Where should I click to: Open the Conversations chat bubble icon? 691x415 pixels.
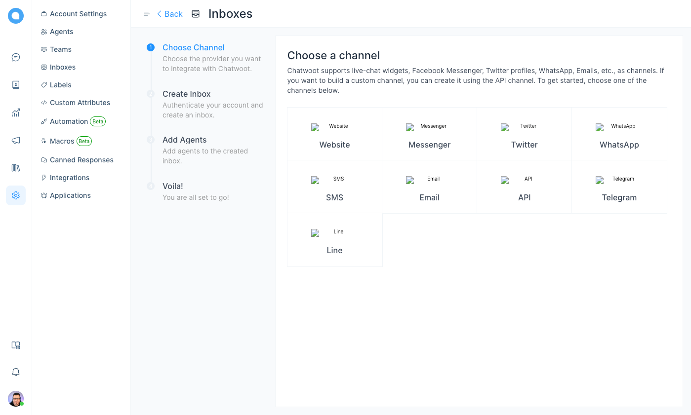coord(15,57)
